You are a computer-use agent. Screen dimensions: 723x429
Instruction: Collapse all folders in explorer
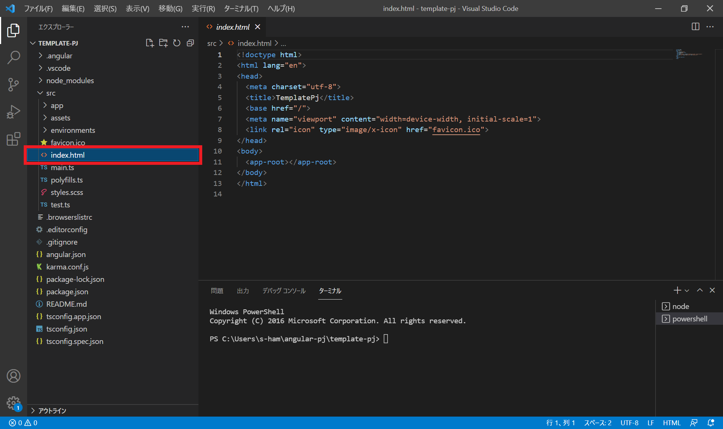click(190, 43)
